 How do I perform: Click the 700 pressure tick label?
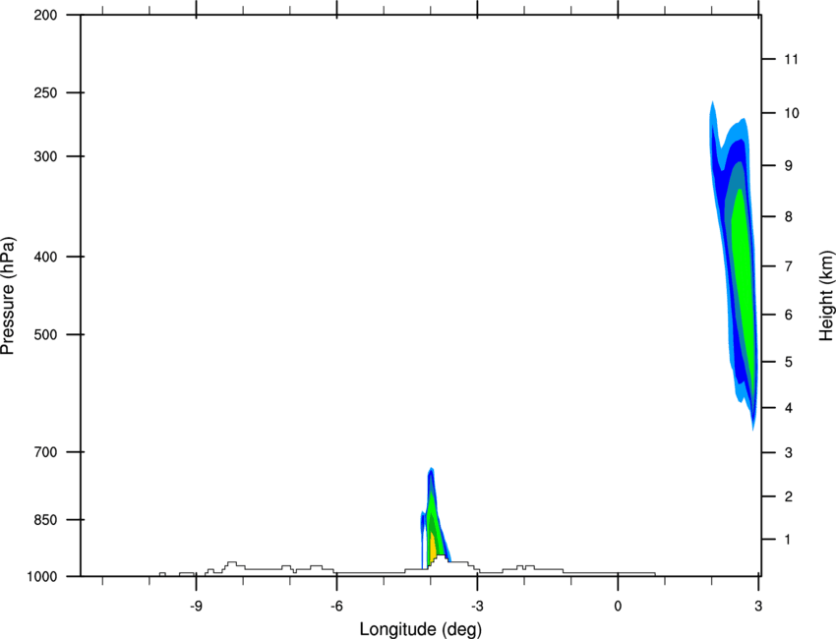tap(45, 451)
